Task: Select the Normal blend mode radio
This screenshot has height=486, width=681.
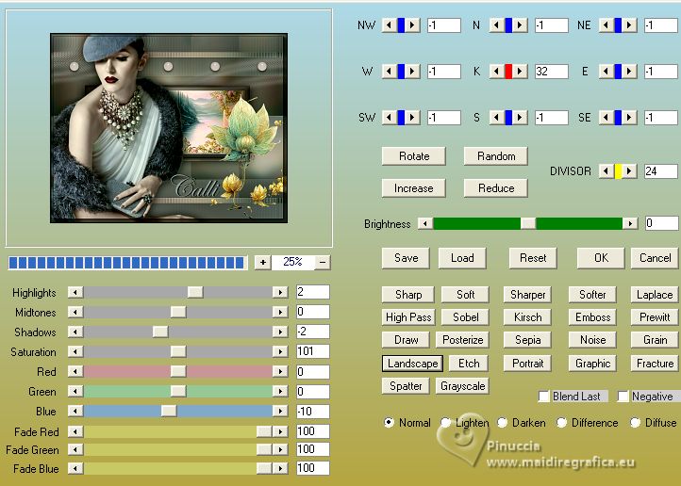Action: (x=389, y=422)
